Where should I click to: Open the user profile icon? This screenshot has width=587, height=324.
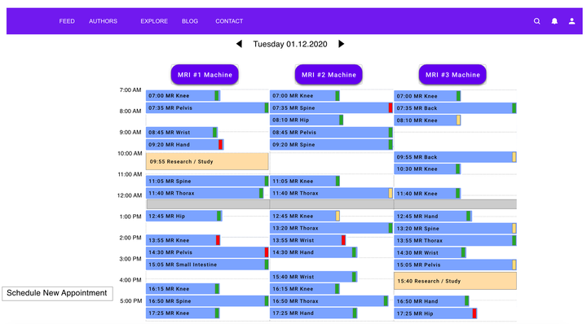tap(572, 21)
